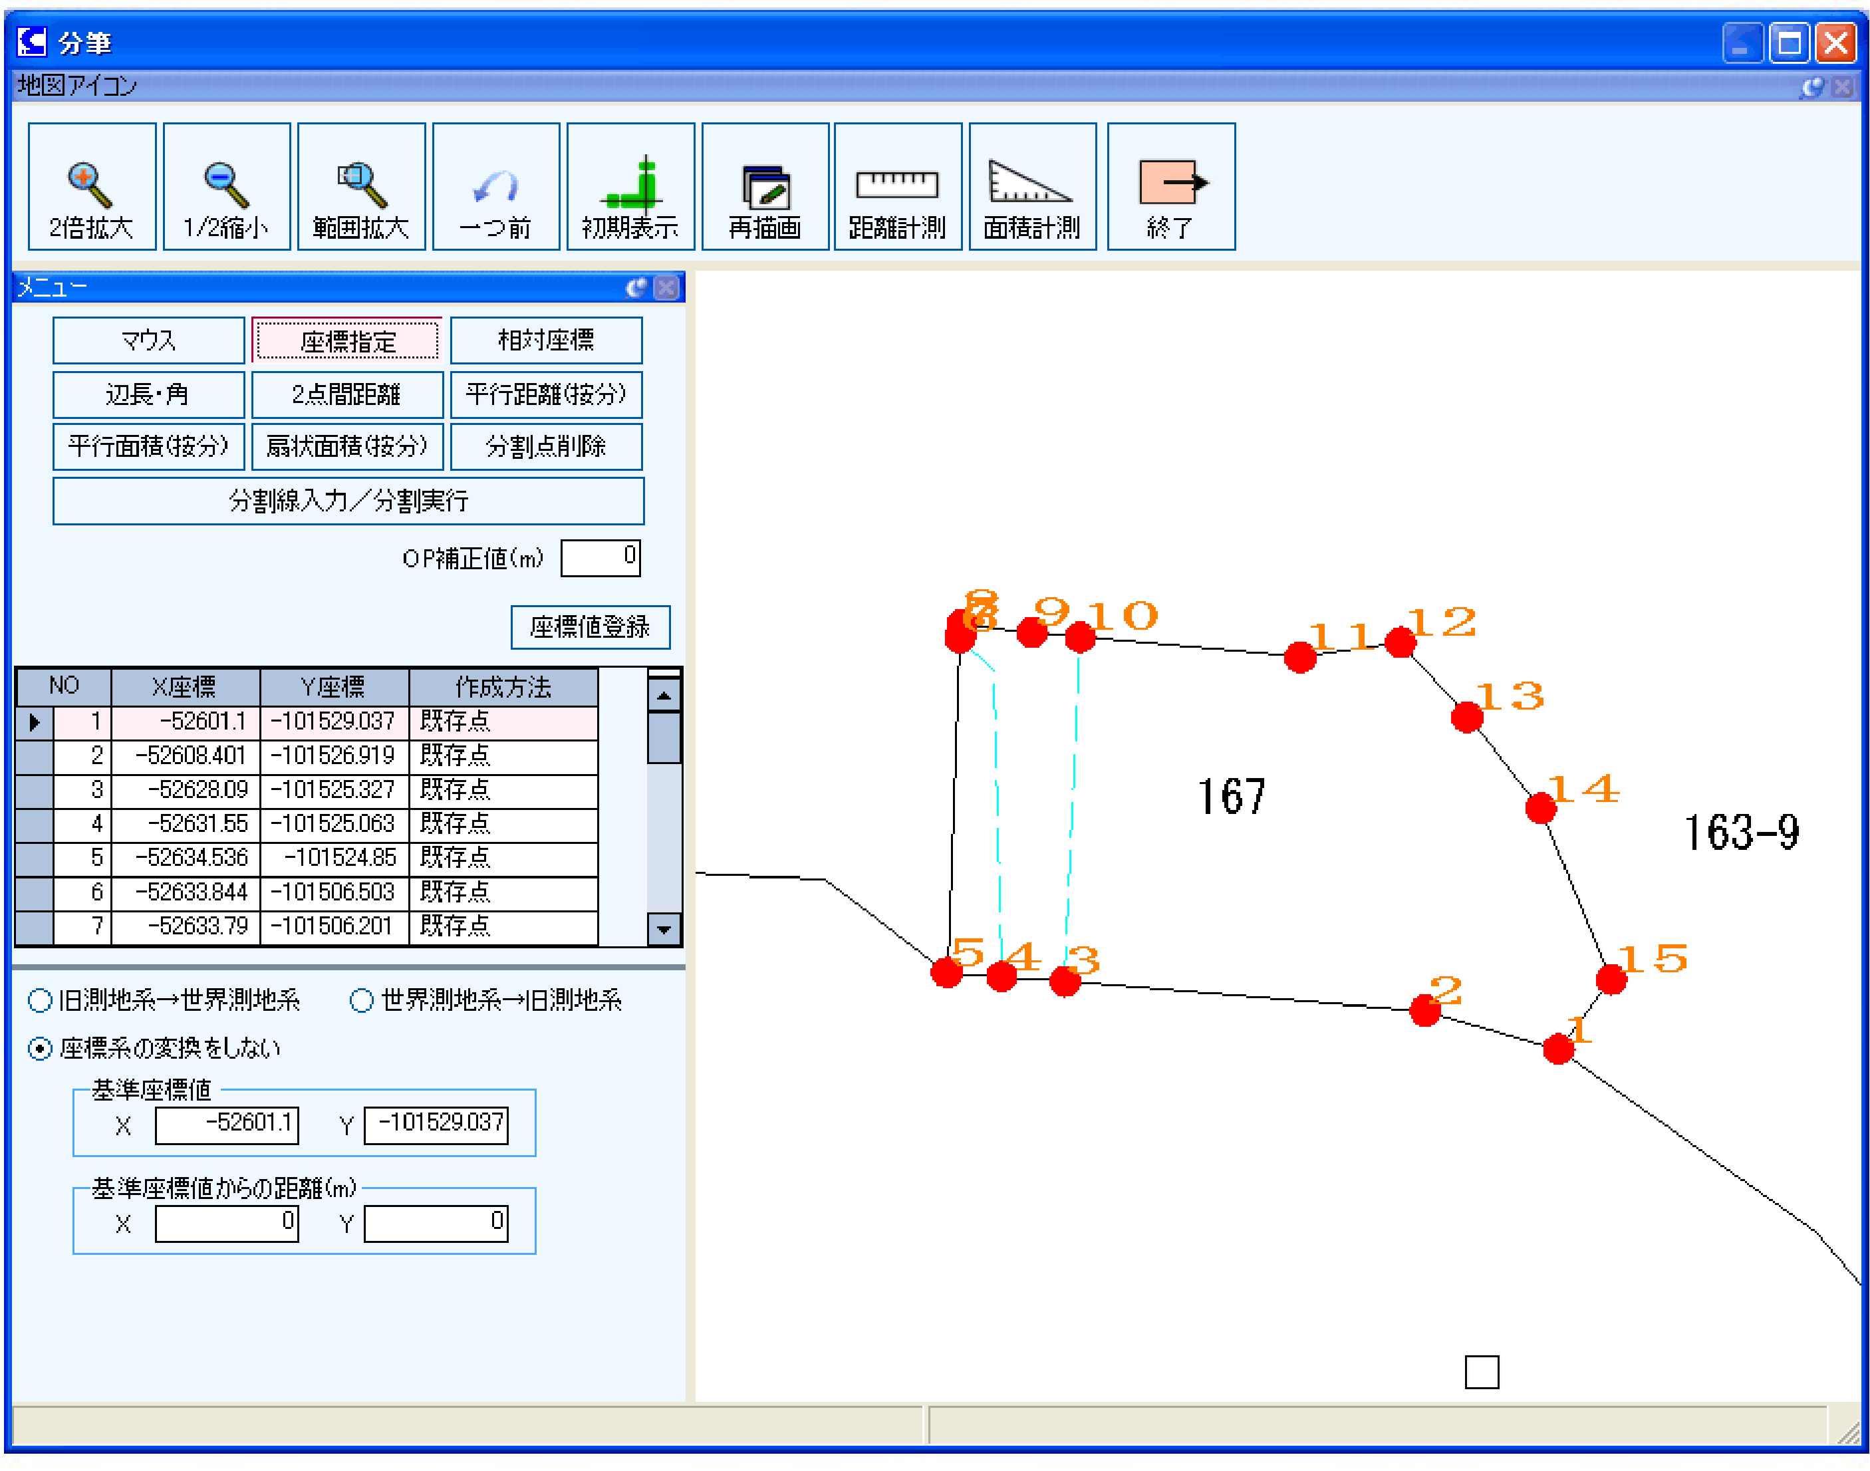This screenshot has height=1471, width=1870.
Task: Go back with the 一つ前 icon
Action: tap(496, 186)
